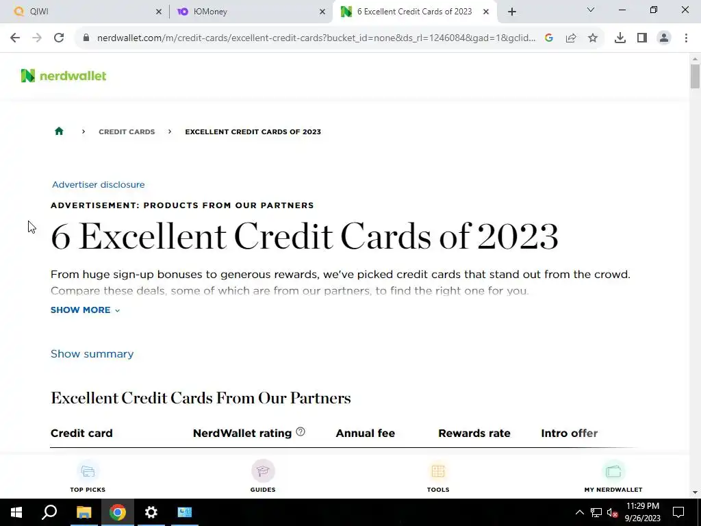This screenshot has height=526, width=701.
Task: Go back to the previous page
Action: (x=15, y=38)
